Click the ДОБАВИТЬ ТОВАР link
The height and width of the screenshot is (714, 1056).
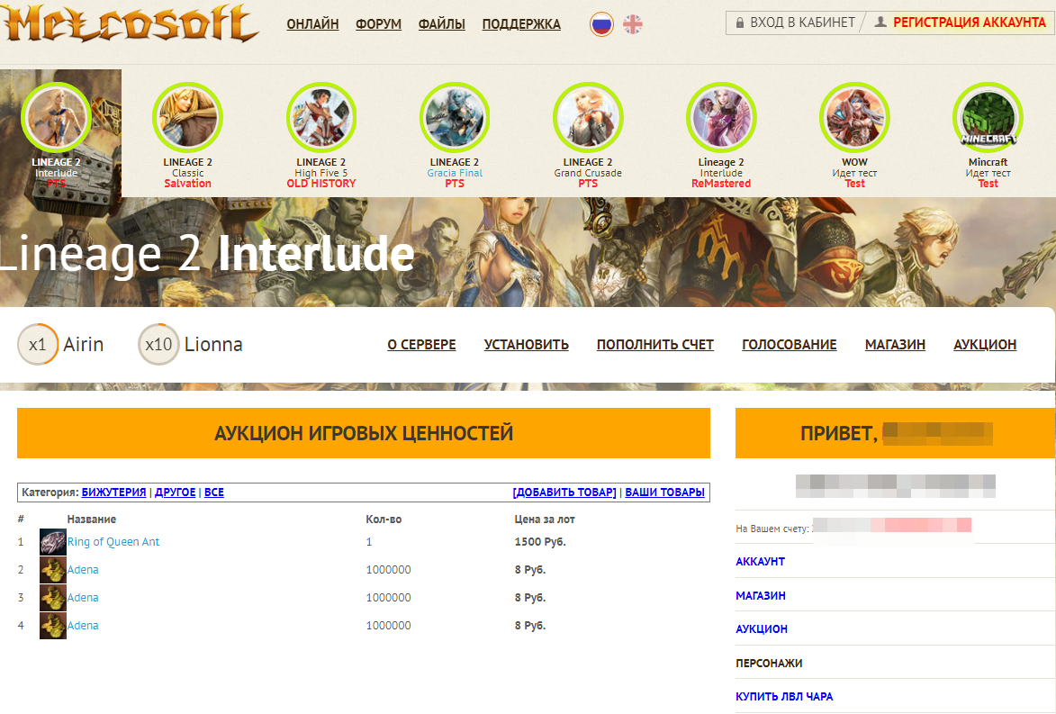pyautogui.click(x=564, y=493)
